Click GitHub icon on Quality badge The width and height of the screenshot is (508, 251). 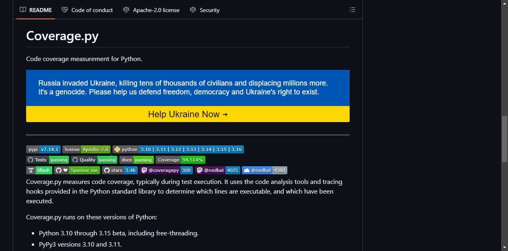[x=75, y=160]
